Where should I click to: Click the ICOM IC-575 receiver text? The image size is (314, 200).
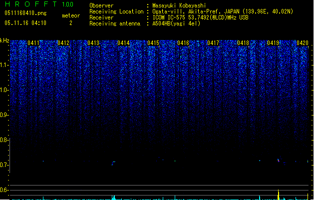click(x=200, y=17)
